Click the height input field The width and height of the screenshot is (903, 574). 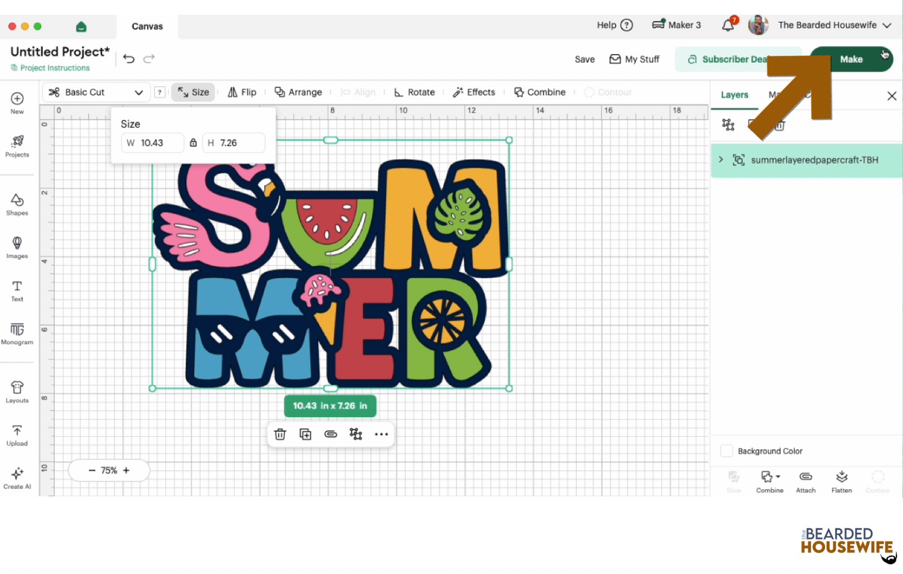click(234, 143)
